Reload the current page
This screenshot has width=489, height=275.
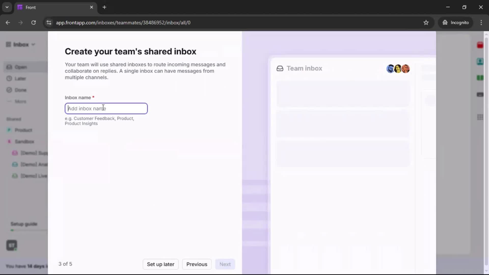click(33, 22)
